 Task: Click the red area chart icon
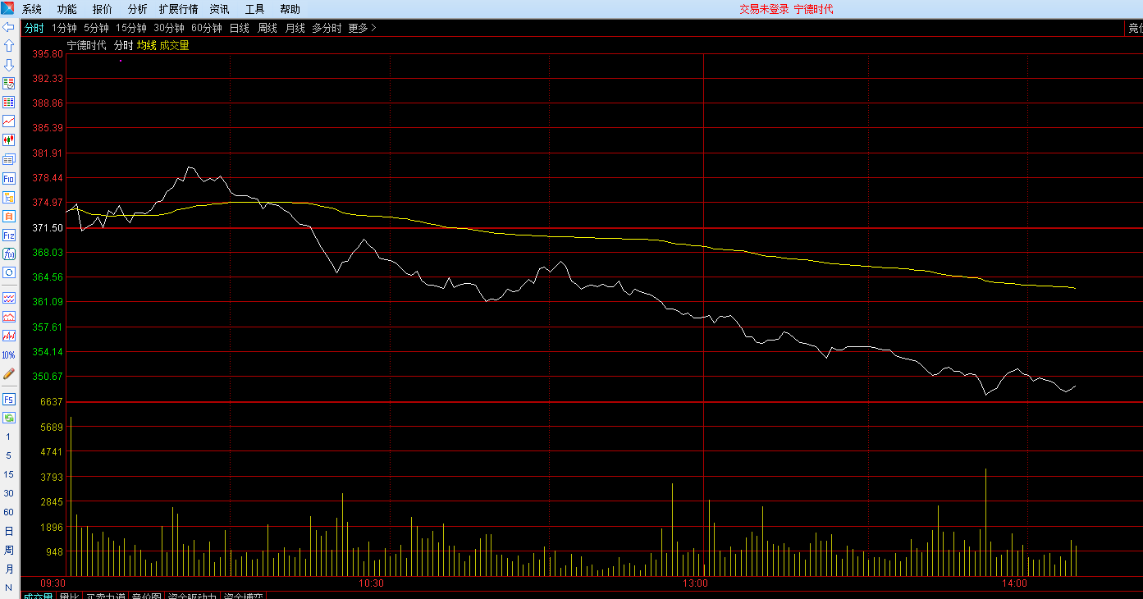9,317
